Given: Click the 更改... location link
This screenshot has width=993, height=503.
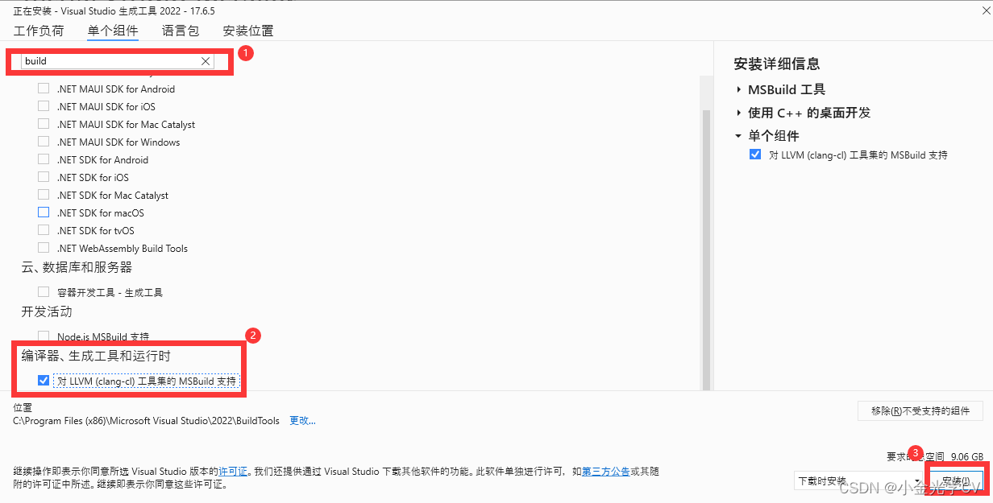Looking at the screenshot, I should [302, 421].
